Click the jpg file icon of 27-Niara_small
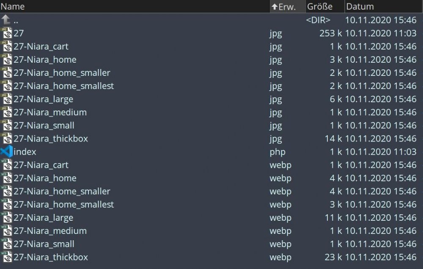This screenshot has height=269, width=423. [x=7, y=125]
